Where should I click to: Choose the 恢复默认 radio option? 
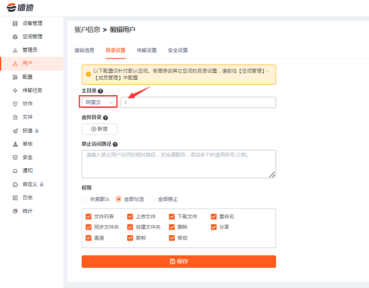[85, 199]
